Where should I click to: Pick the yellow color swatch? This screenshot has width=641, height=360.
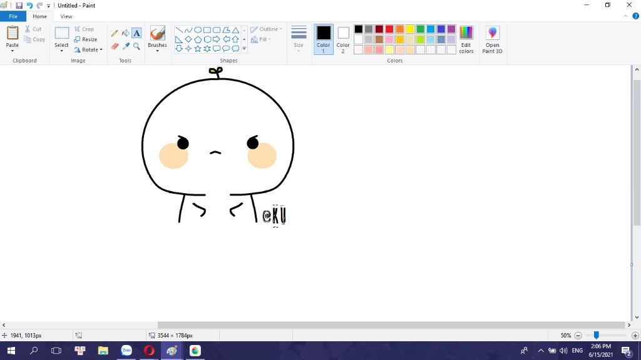(x=410, y=29)
